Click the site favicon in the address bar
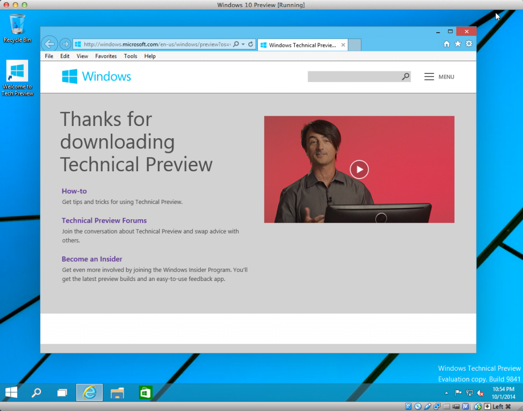Image resolution: width=523 pixels, height=411 pixels. pyautogui.click(x=78, y=44)
